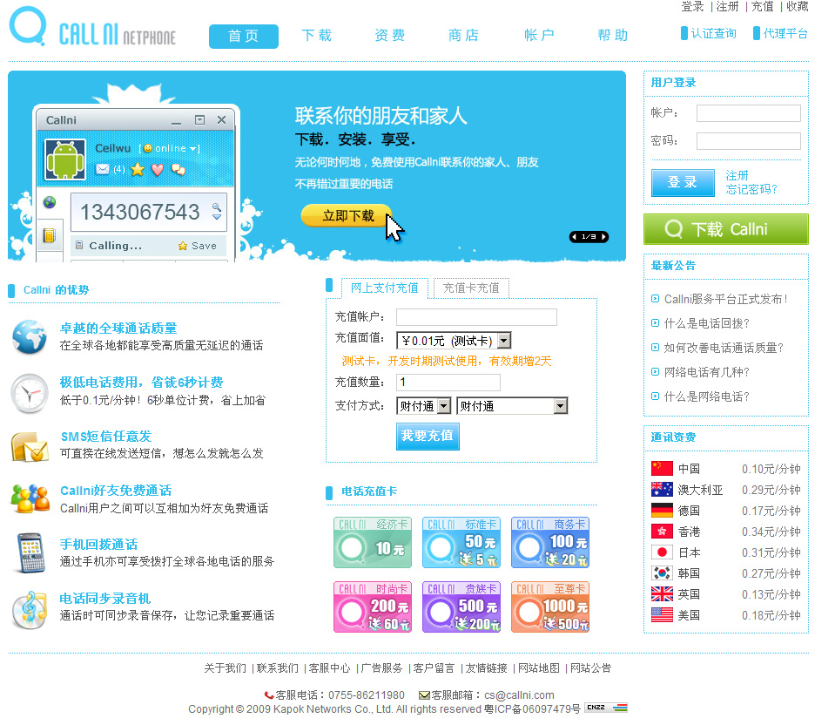Click the music disc call recording icon
Image resolution: width=815 pixels, height=725 pixels.
tap(30, 610)
